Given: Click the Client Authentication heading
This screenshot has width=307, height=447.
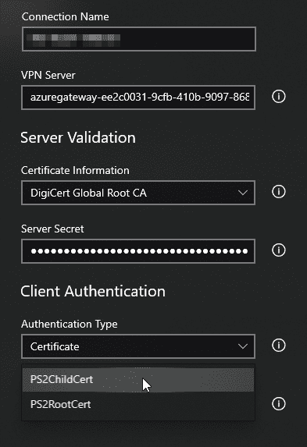Looking at the screenshot, I should point(93,291).
